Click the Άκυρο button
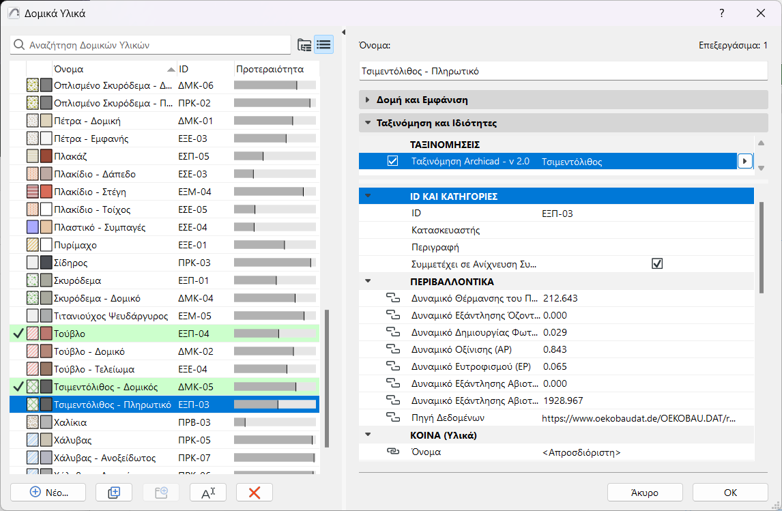Image resolution: width=782 pixels, height=511 pixels. [x=645, y=493]
